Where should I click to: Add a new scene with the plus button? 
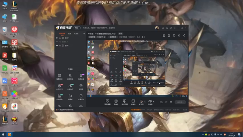click(x=84, y=33)
